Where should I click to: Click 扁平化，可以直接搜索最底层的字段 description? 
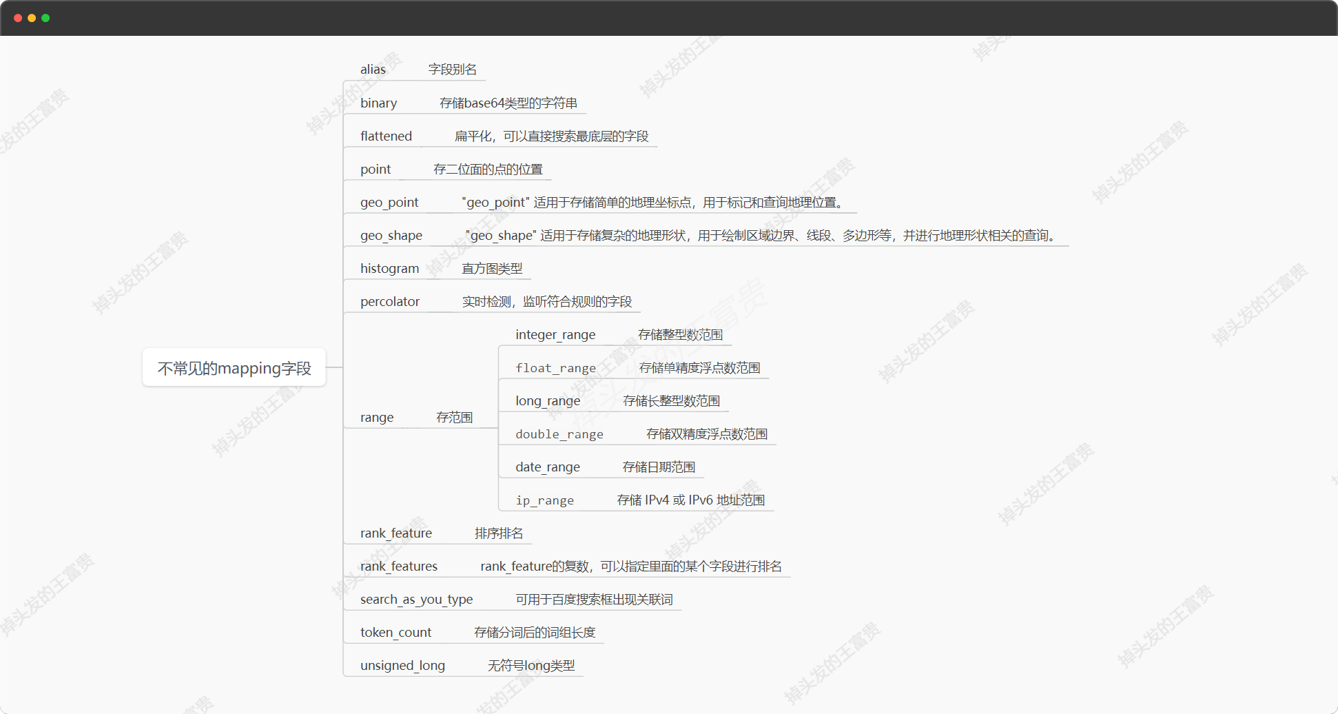pos(552,136)
